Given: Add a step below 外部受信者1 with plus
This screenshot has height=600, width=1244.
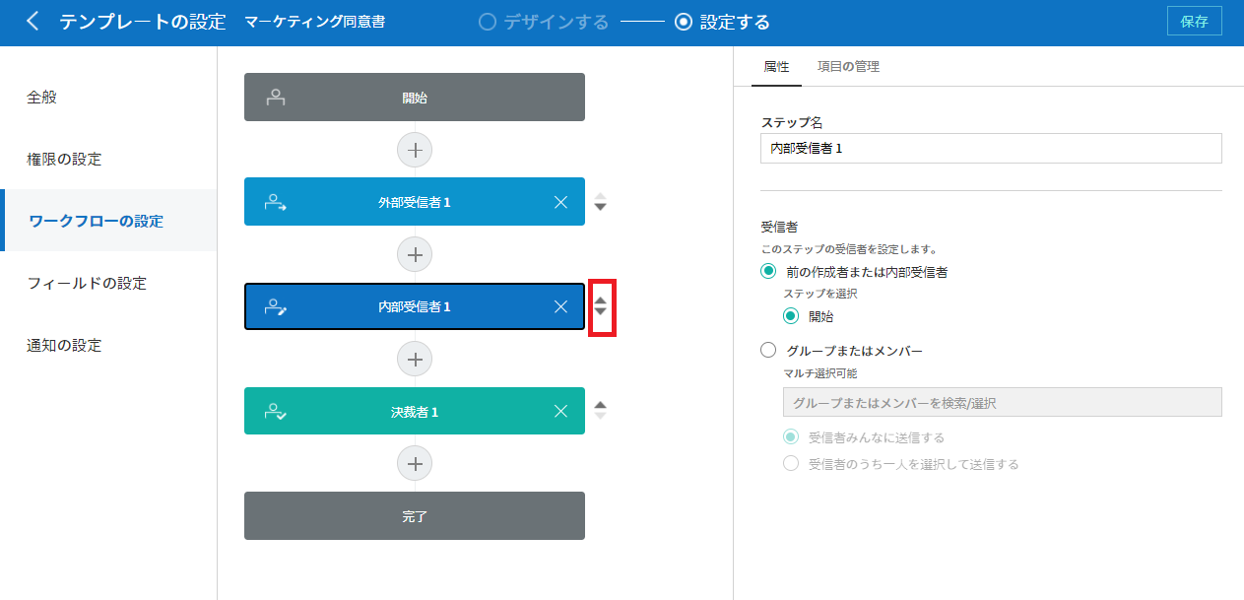Looking at the screenshot, I should [x=415, y=254].
